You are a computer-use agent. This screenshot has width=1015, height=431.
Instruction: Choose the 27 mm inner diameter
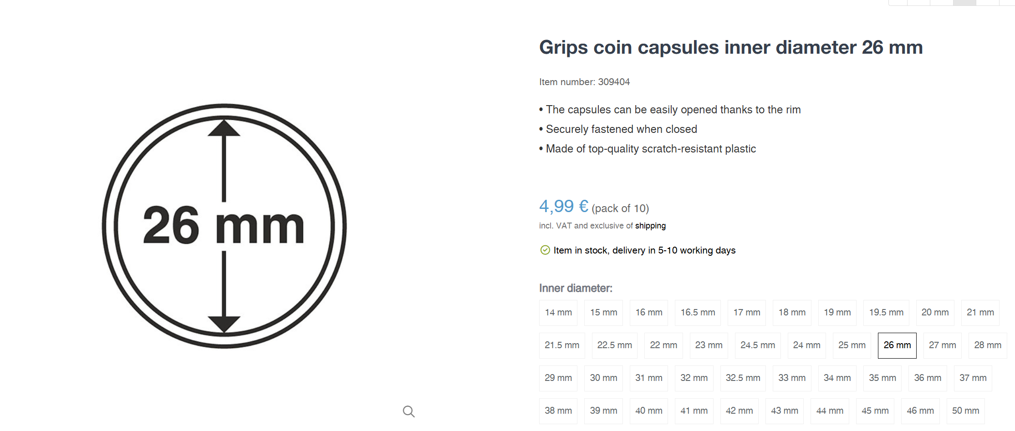click(x=942, y=345)
